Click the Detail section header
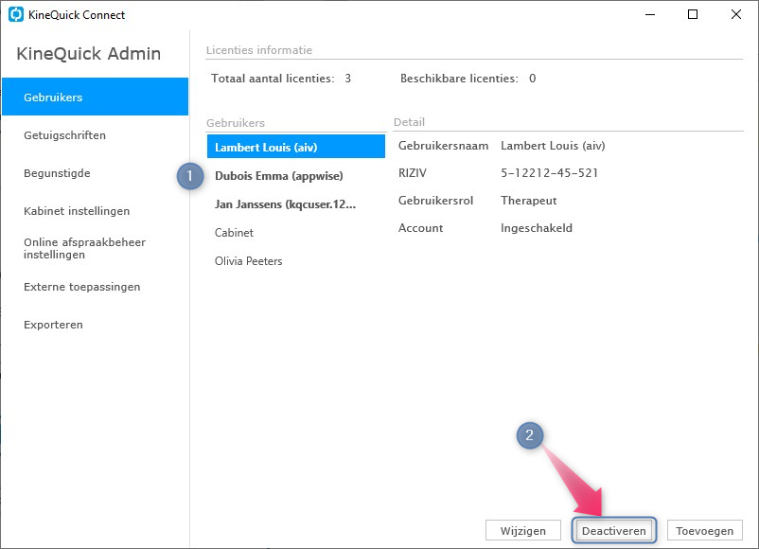Image resolution: width=759 pixels, height=549 pixels. (409, 122)
